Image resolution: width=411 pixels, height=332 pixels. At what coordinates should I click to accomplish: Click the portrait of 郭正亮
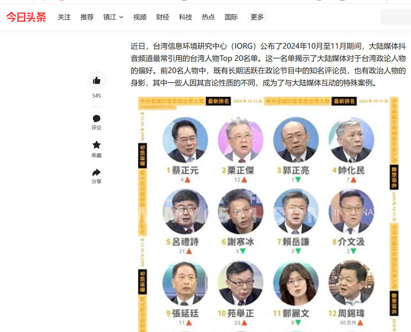(296, 140)
